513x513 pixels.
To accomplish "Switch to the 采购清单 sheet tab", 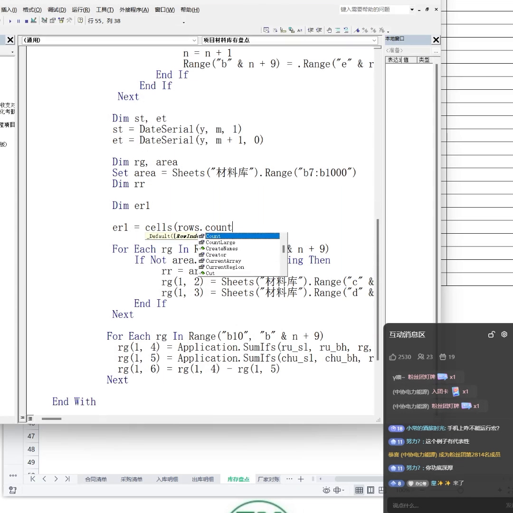I will (132, 479).
